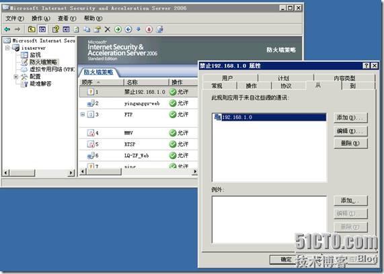Click the red circle down-arrow toolbar icon
Viewport: 384px width, 274px height.
tap(149, 30)
